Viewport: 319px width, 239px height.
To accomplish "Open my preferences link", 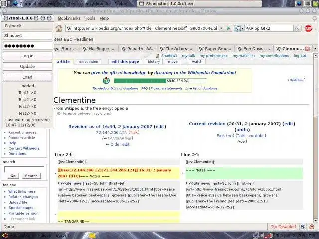I will (x=213, y=56).
